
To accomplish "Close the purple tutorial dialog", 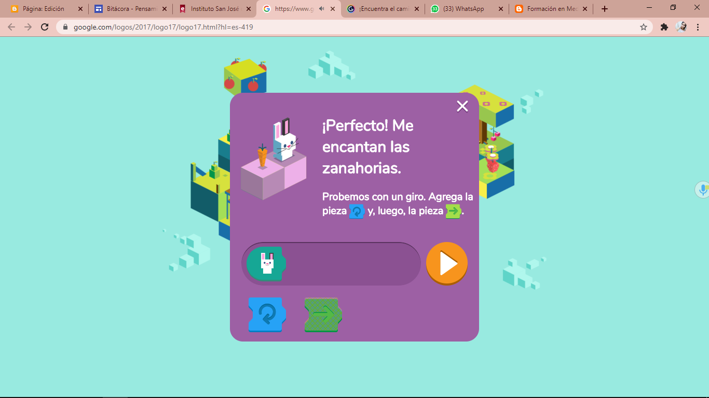I will pos(462,106).
